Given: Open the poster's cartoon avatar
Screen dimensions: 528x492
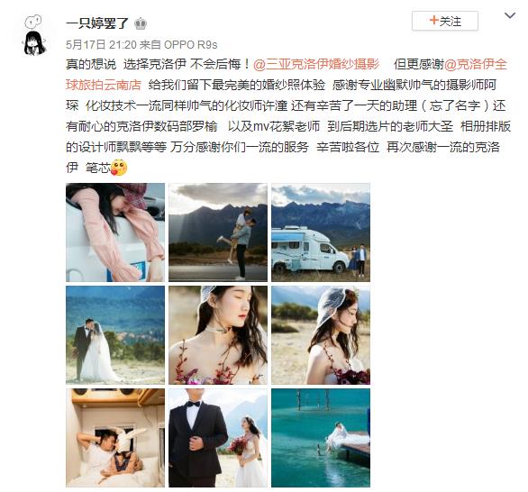Looking at the screenshot, I should (x=34, y=36).
